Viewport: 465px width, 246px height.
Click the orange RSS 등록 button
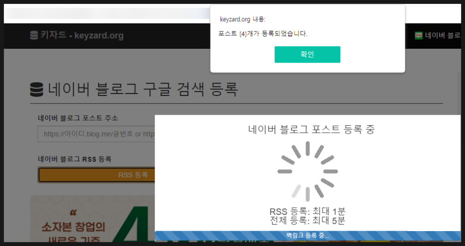click(96, 175)
